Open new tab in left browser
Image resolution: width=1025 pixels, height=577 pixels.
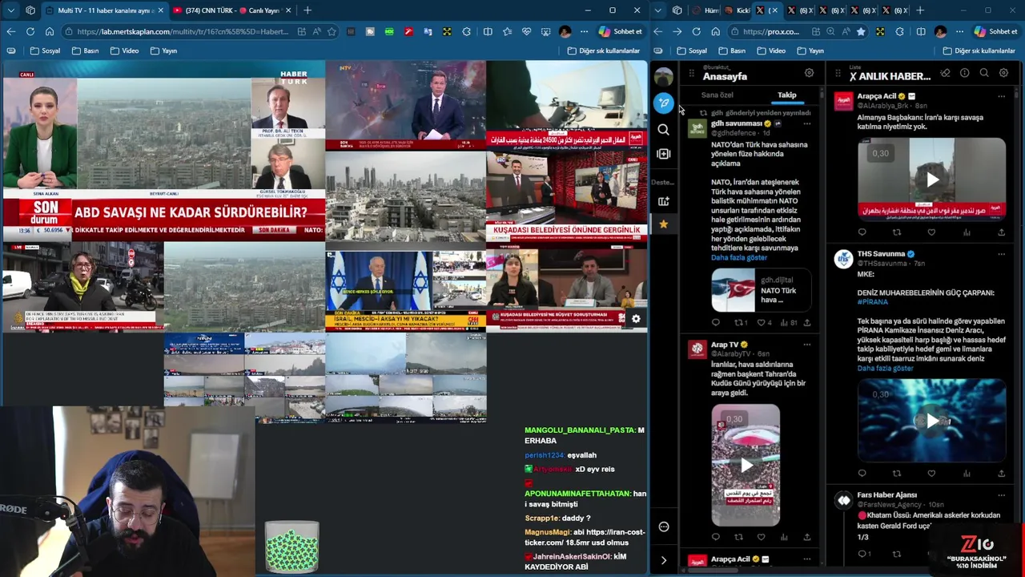coord(307,10)
